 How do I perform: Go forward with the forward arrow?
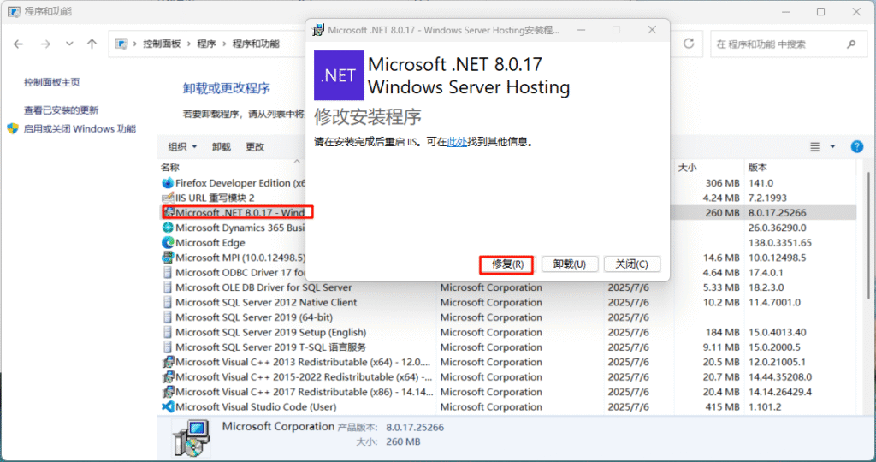(x=45, y=44)
